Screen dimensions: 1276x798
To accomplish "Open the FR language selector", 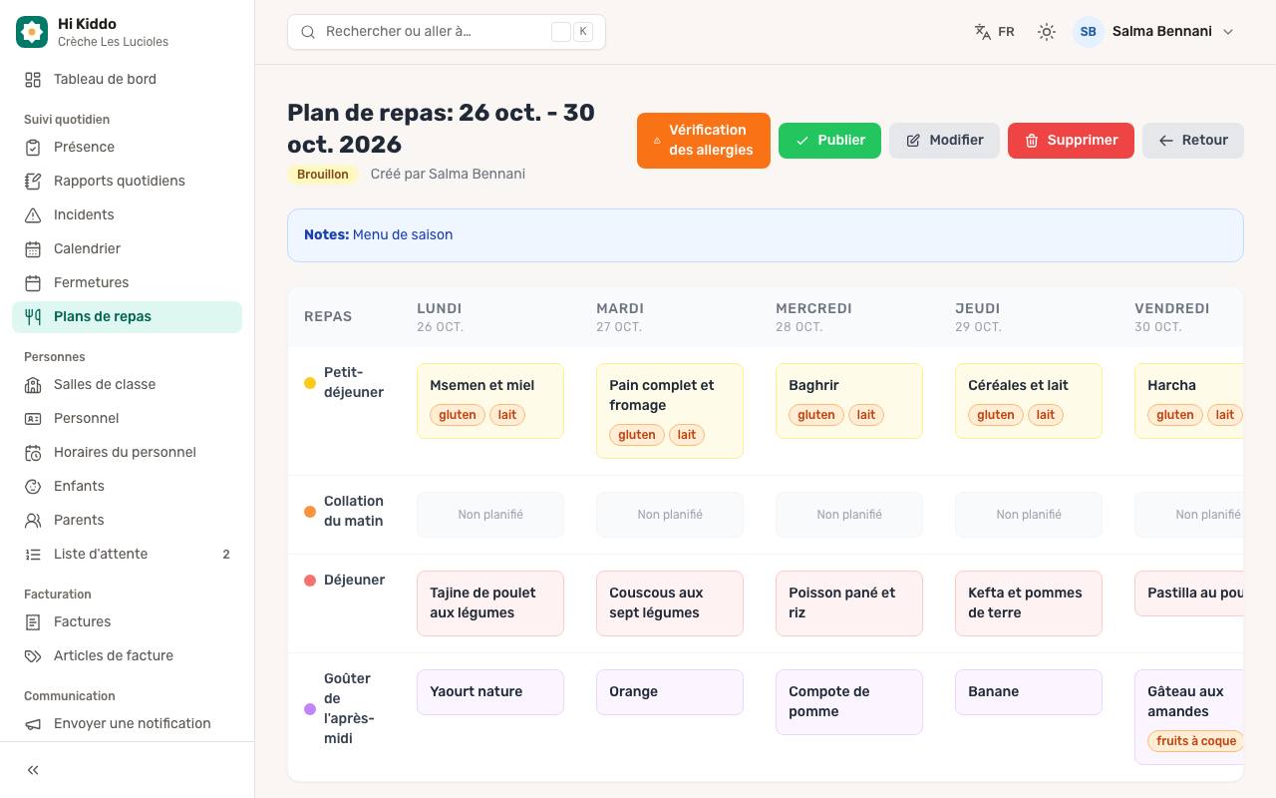I will 994,32.
